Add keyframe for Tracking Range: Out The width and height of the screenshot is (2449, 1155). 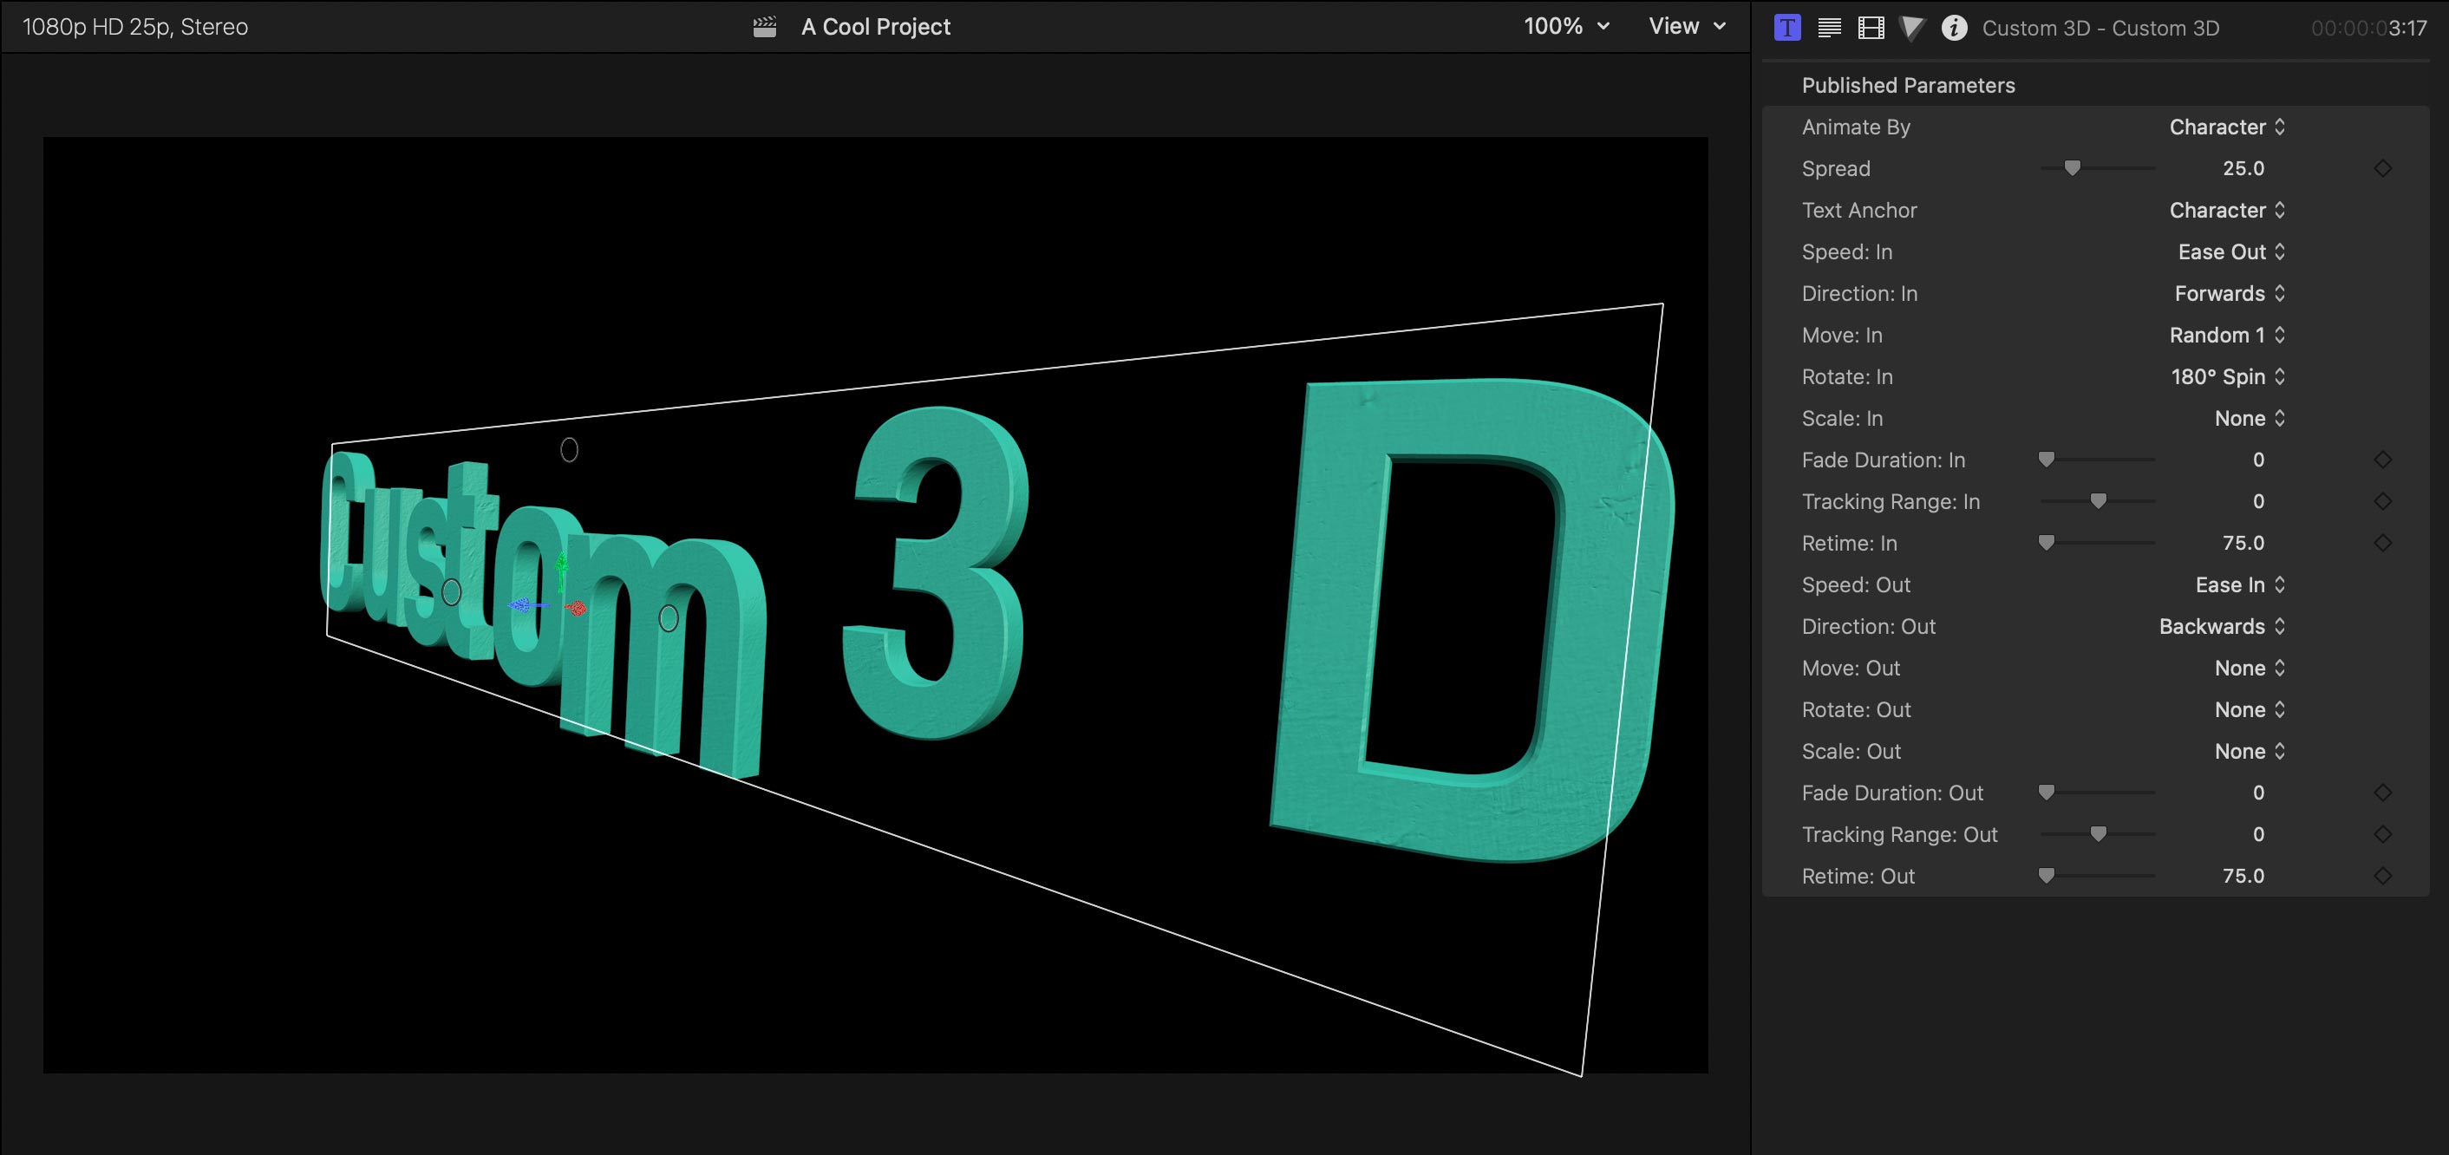[2382, 835]
